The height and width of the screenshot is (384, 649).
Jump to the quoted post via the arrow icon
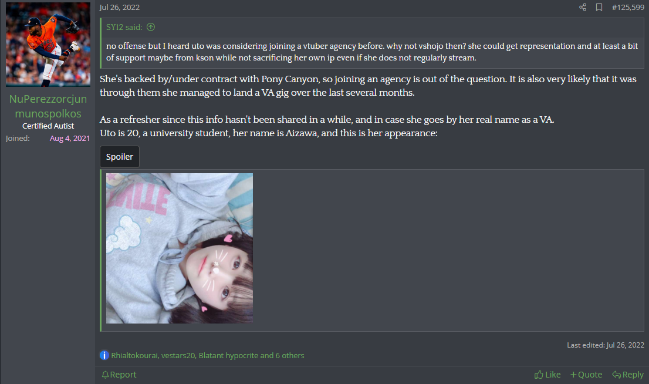[151, 27]
